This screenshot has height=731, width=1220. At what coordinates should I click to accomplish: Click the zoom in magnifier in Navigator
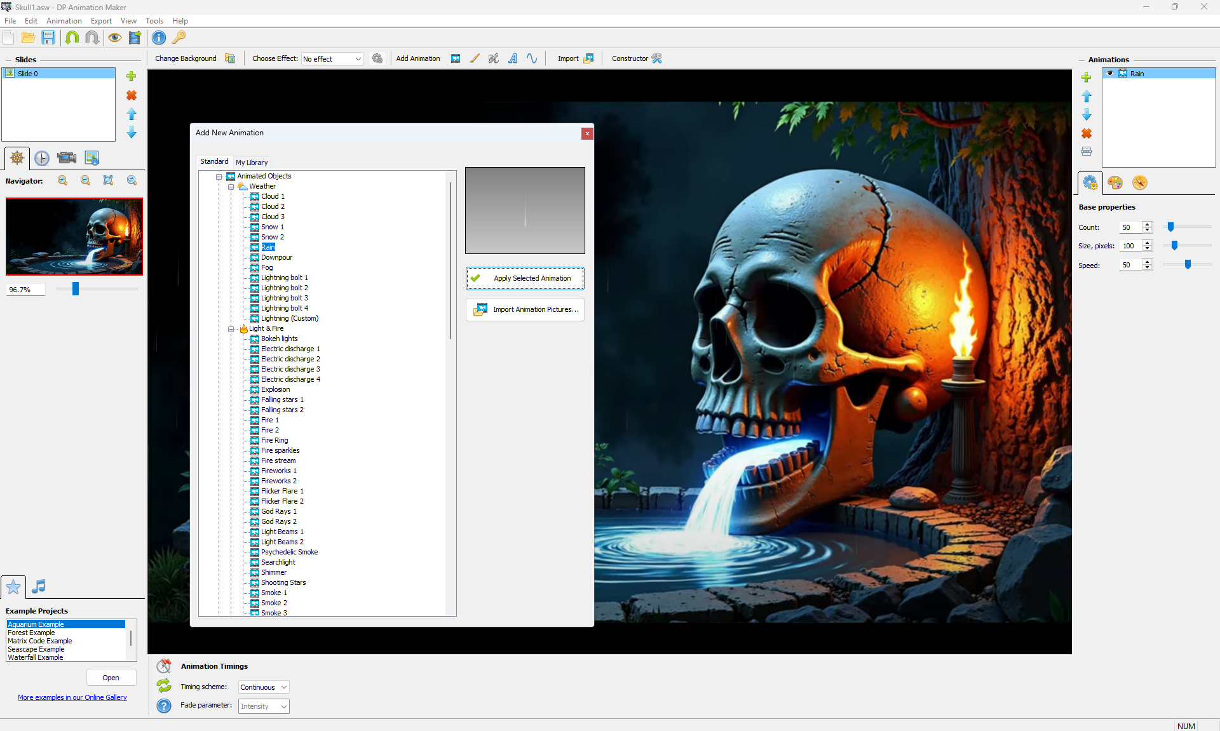(x=63, y=180)
